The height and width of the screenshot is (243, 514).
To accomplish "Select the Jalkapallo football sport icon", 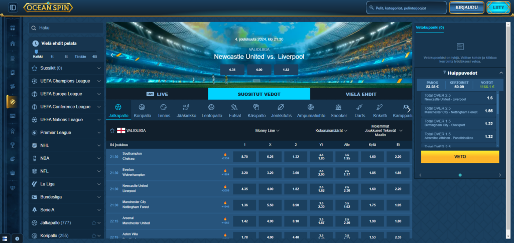I will (x=118, y=111).
